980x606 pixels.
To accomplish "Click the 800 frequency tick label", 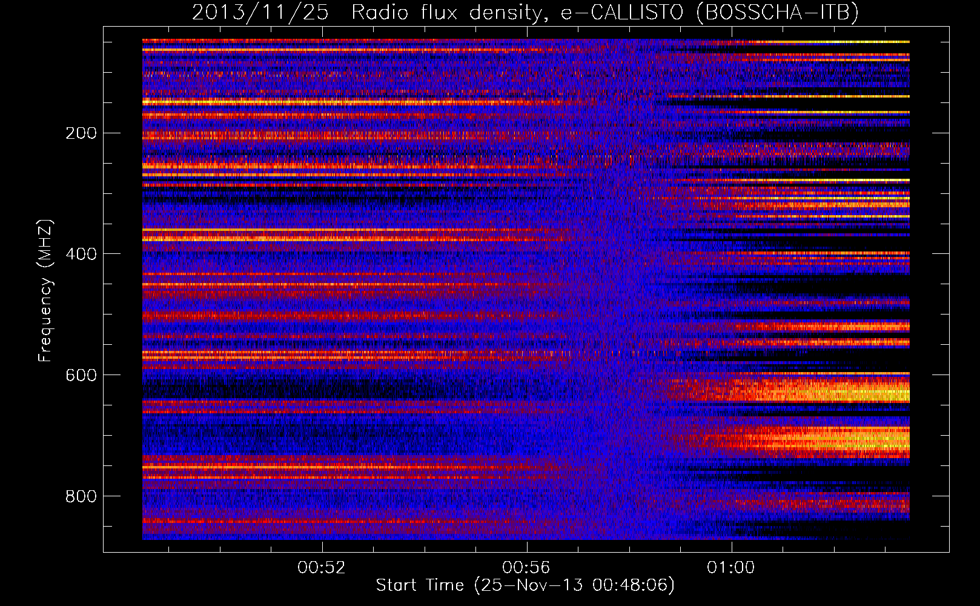I will coord(81,496).
